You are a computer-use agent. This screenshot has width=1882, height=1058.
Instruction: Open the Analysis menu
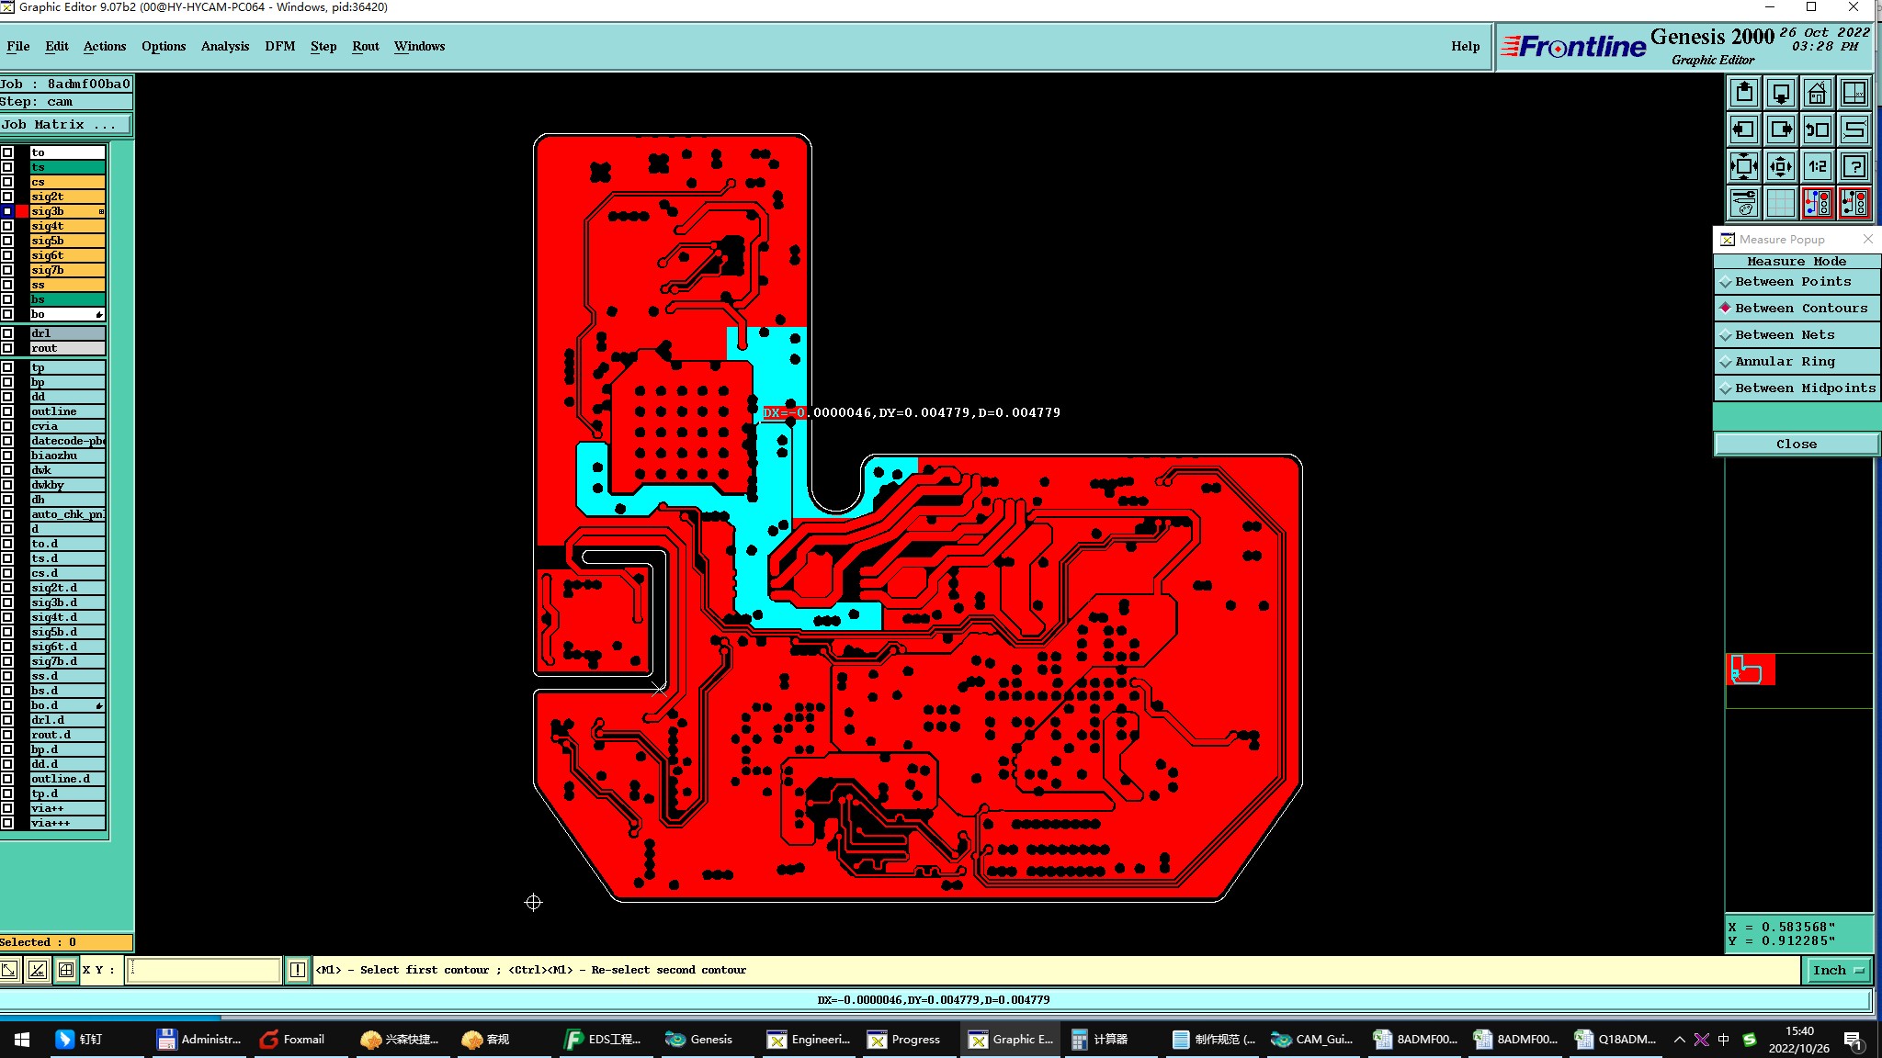pyautogui.click(x=225, y=46)
